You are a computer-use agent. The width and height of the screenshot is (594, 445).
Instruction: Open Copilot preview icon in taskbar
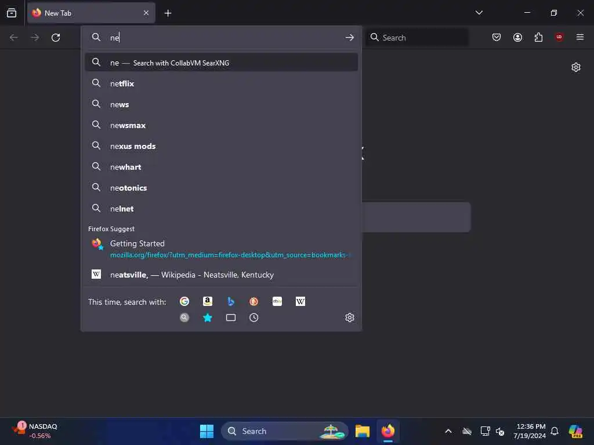pyautogui.click(x=576, y=431)
